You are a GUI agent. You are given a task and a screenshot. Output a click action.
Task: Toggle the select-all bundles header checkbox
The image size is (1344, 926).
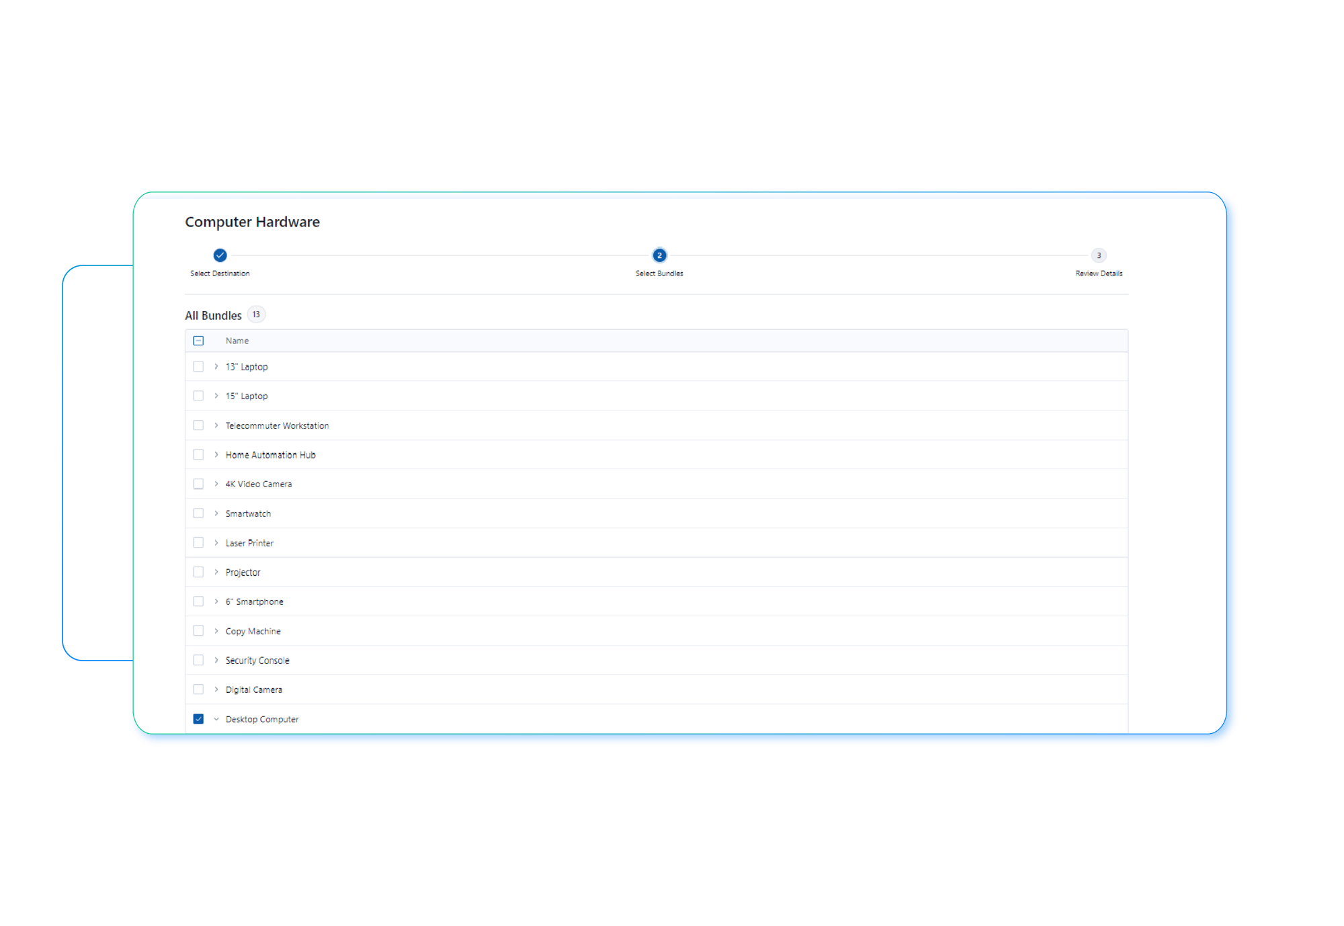point(198,341)
